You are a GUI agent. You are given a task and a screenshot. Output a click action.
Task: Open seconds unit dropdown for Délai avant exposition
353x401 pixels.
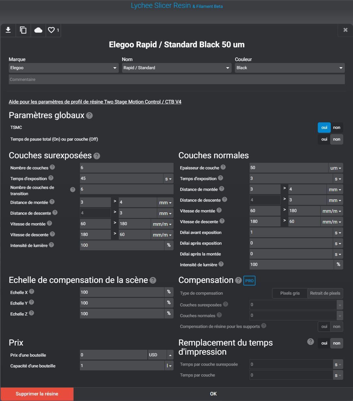[x=338, y=233]
